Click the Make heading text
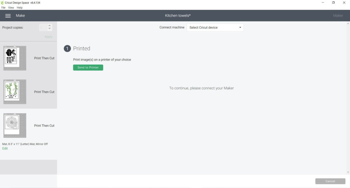 [20, 16]
